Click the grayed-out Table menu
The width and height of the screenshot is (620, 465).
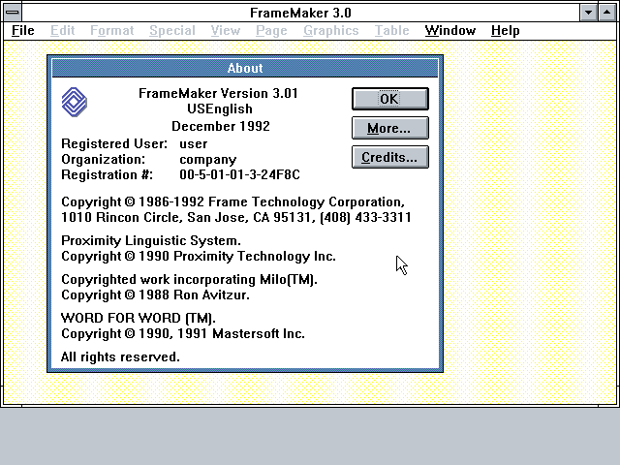[x=391, y=30]
